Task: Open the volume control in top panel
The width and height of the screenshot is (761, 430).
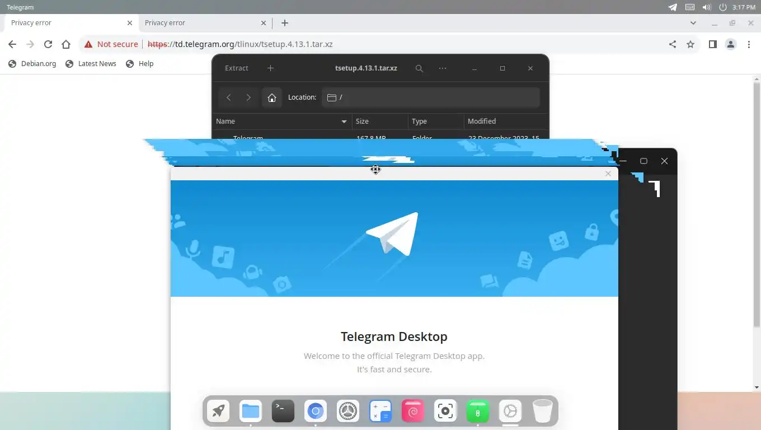Action: point(707,7)
